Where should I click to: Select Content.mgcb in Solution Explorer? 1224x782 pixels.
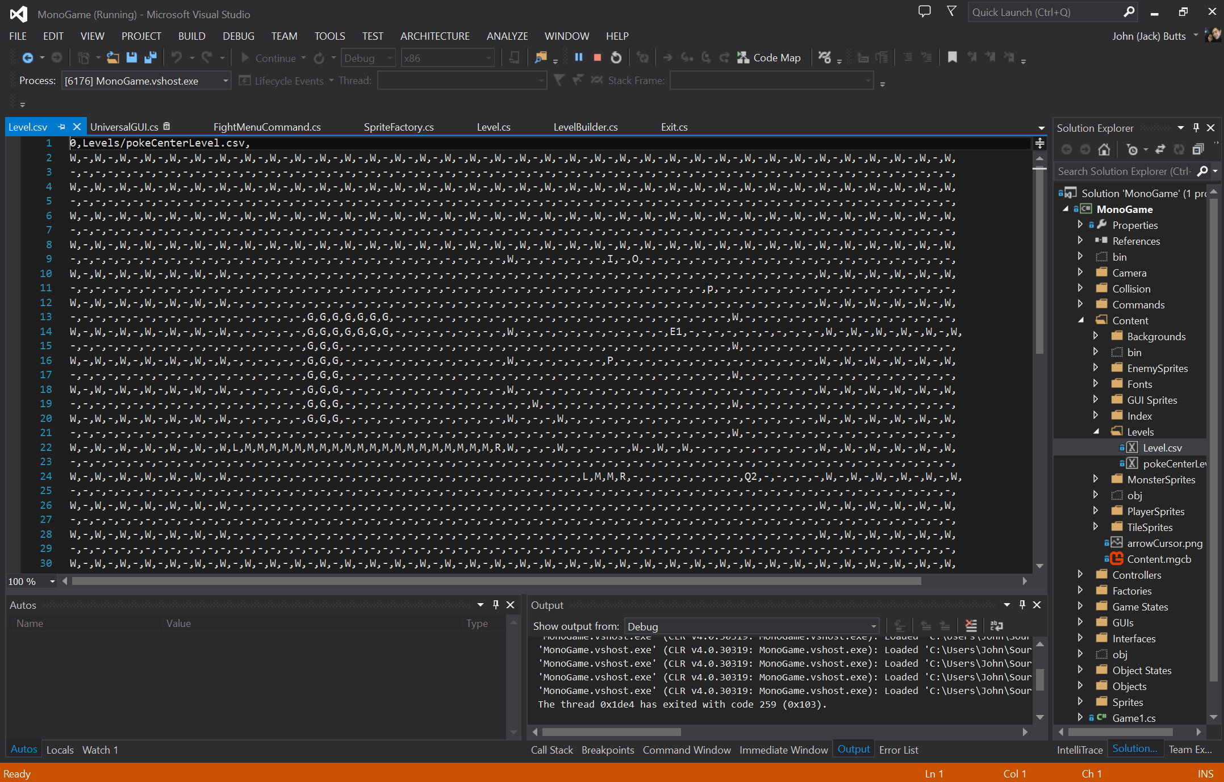click(x=1159, y=559)
